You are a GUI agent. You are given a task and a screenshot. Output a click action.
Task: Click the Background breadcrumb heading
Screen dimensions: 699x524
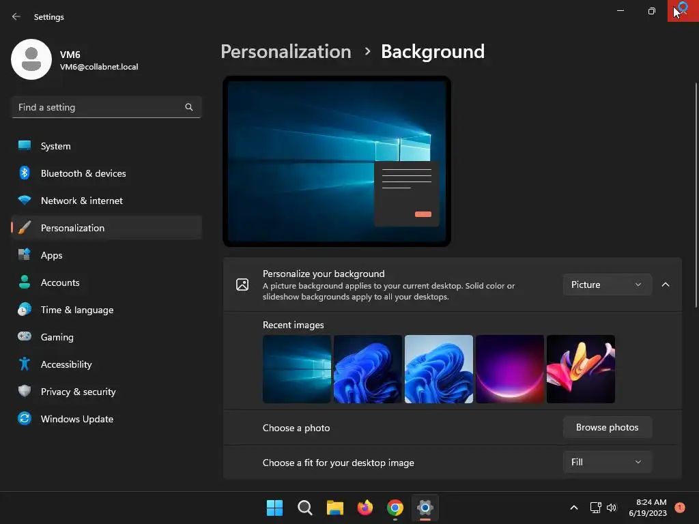point(432,52)
